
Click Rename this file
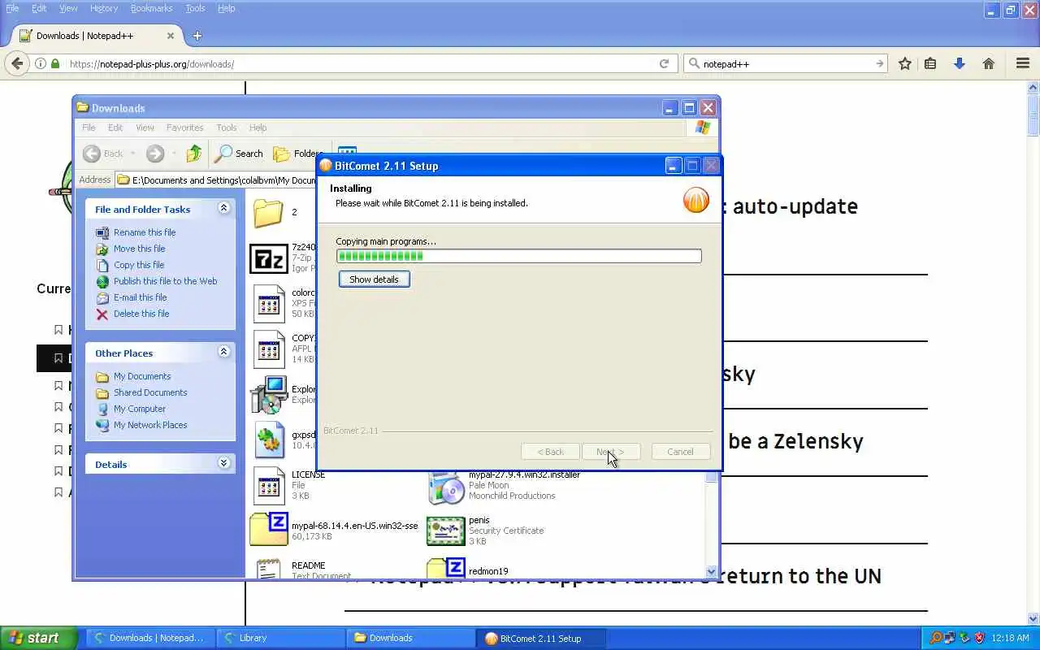[145, 232]
